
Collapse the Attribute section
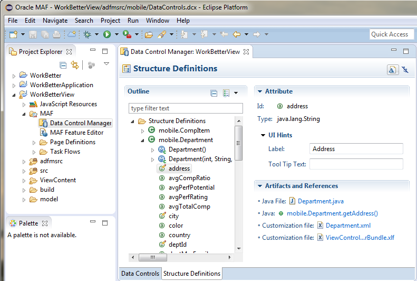(260, 91)
